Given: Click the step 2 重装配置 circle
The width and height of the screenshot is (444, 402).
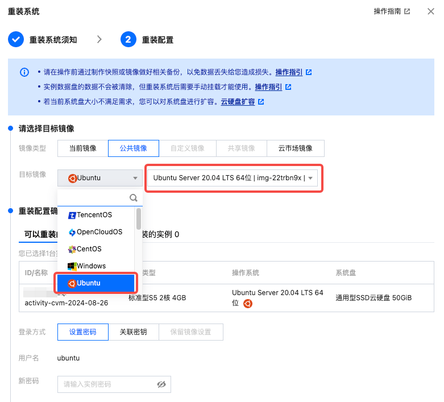Looking at the screenshot, I should (128, 39).
